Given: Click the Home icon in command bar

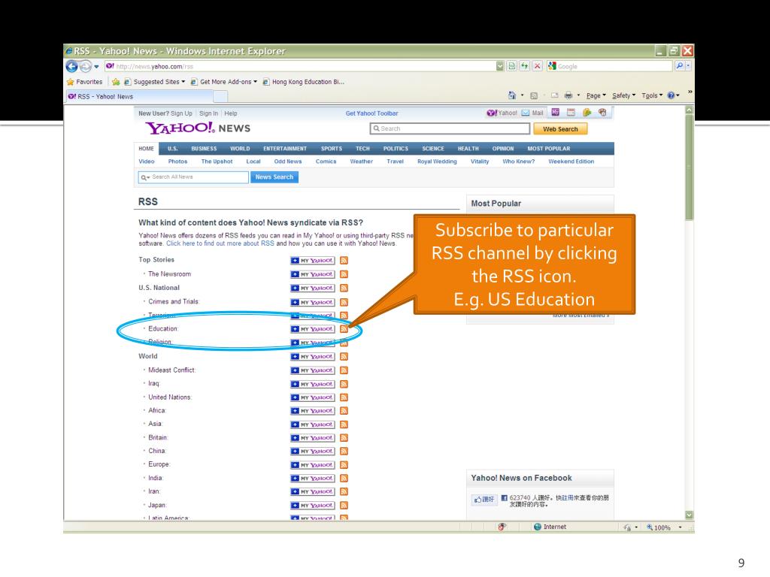Looking at the screenshot, I should click(512, 95).
